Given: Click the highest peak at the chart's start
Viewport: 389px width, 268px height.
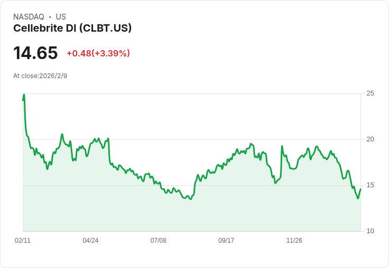Looking at the screenshot, I should pyautogui.click(x=24, y=95).
